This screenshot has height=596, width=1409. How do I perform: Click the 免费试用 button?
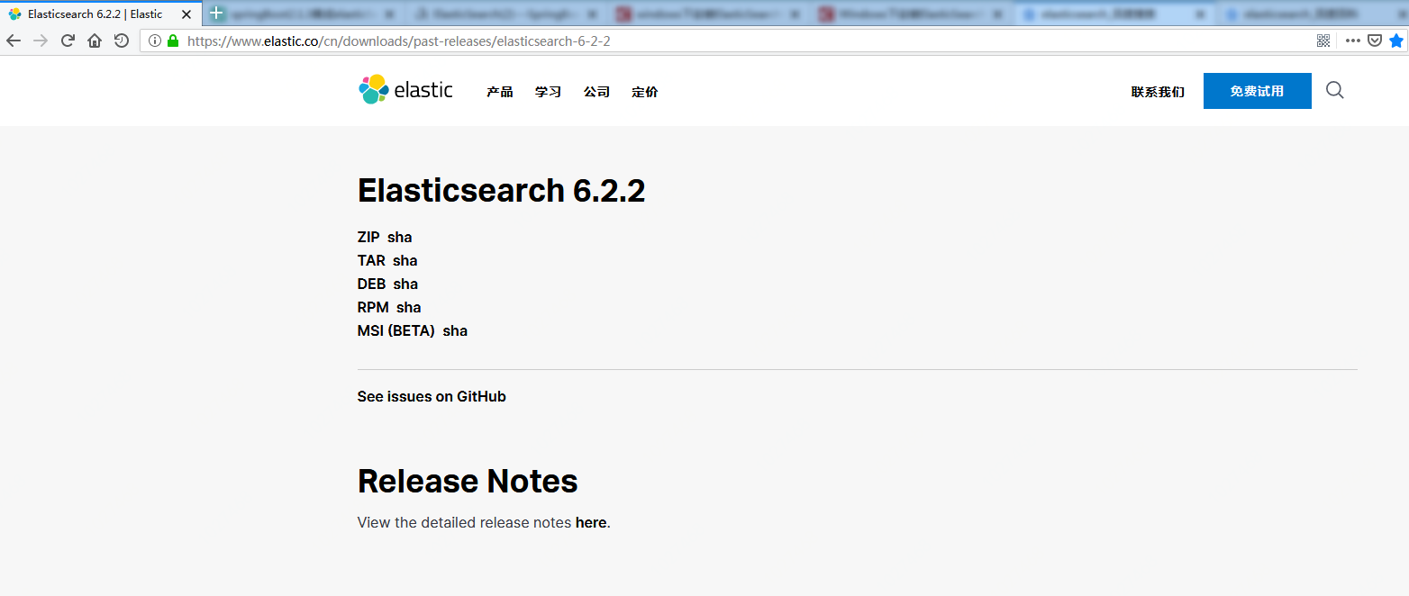pos(1258,91)
